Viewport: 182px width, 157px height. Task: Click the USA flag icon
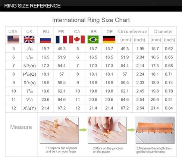(x=13, y=40)
